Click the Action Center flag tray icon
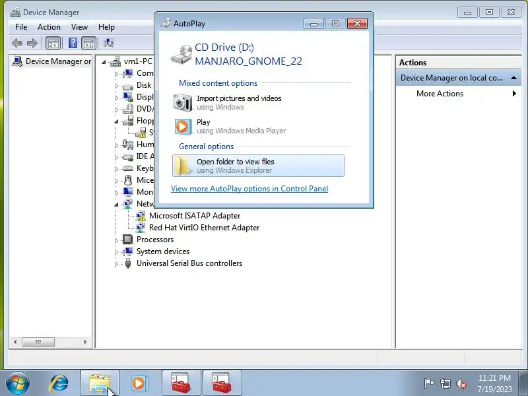528x396 pixels. coord(429,383)
